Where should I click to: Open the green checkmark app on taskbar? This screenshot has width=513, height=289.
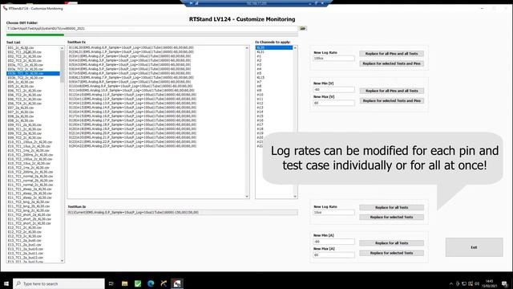click(x=138, y=283)
